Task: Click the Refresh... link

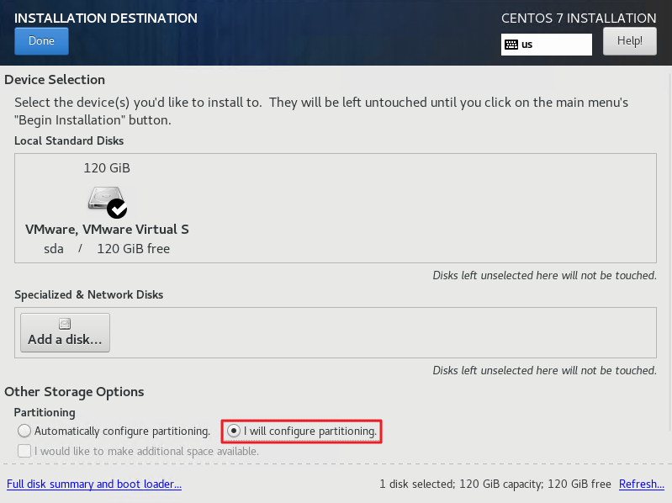Action: point(641,484)
